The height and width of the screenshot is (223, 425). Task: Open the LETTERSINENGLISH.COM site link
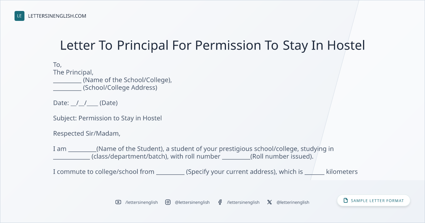[x=57, y=16]
